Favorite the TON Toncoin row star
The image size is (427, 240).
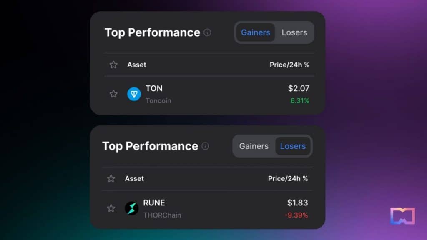coord(113,94)
